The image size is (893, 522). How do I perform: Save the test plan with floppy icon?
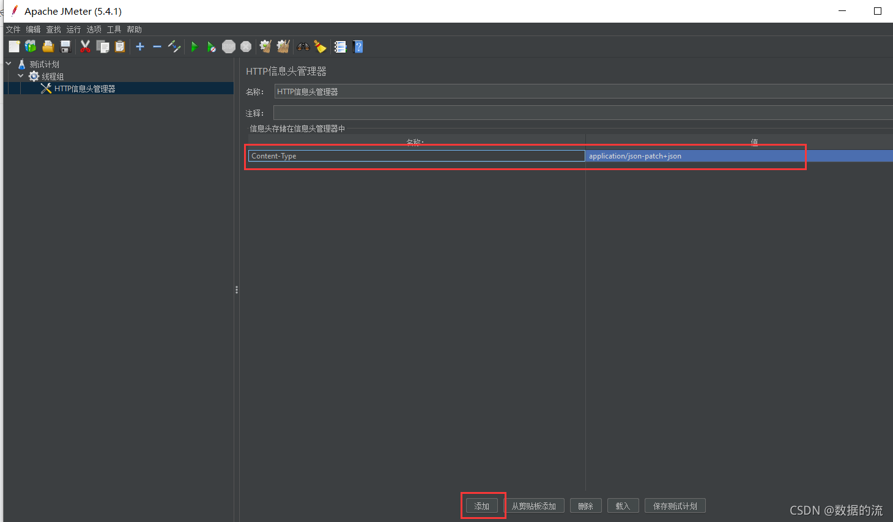pos(65,47)
